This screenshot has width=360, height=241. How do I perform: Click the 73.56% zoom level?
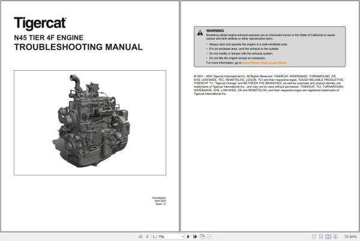tap(350, 236)
